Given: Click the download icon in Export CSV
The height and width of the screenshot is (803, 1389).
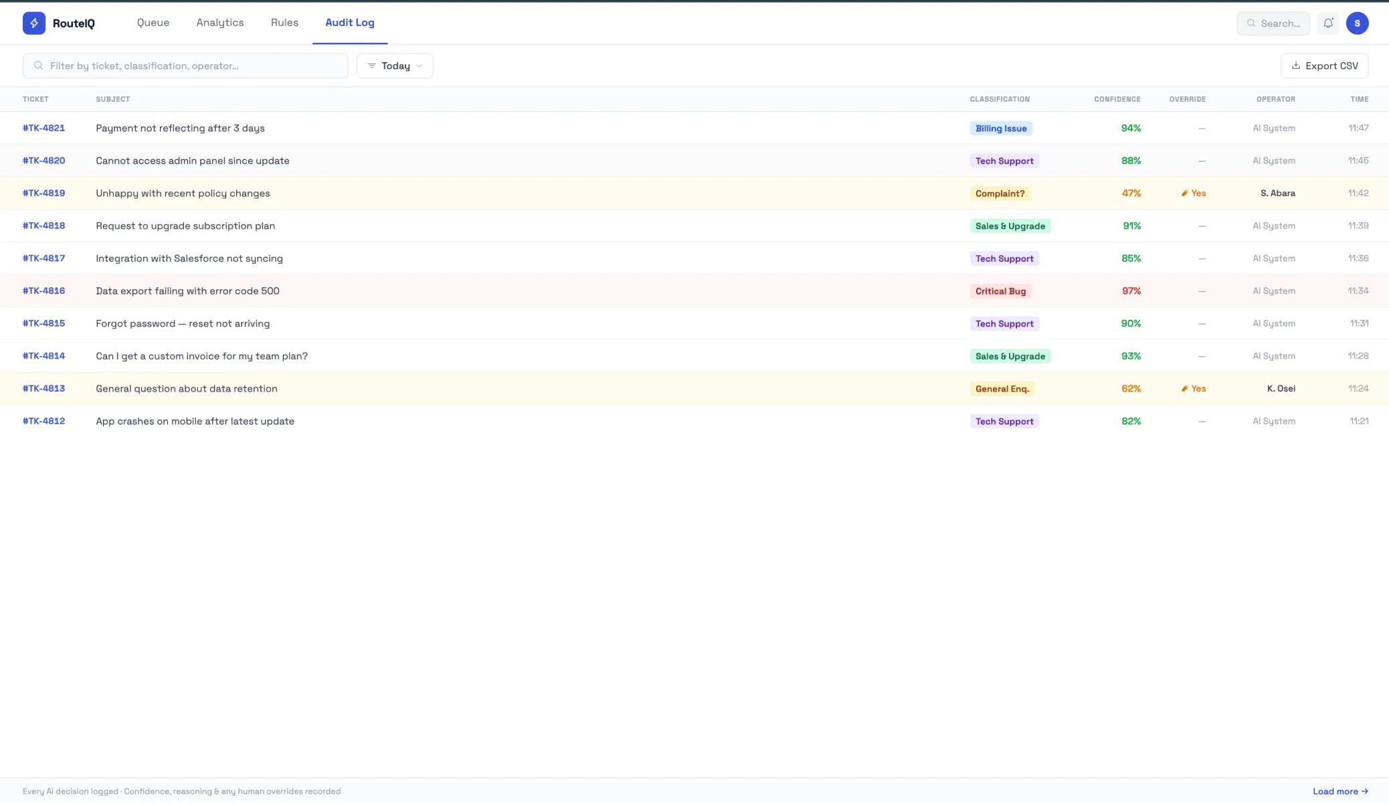Looking at the screenshot, I should pyautogui.click(x=1295, y=66).
